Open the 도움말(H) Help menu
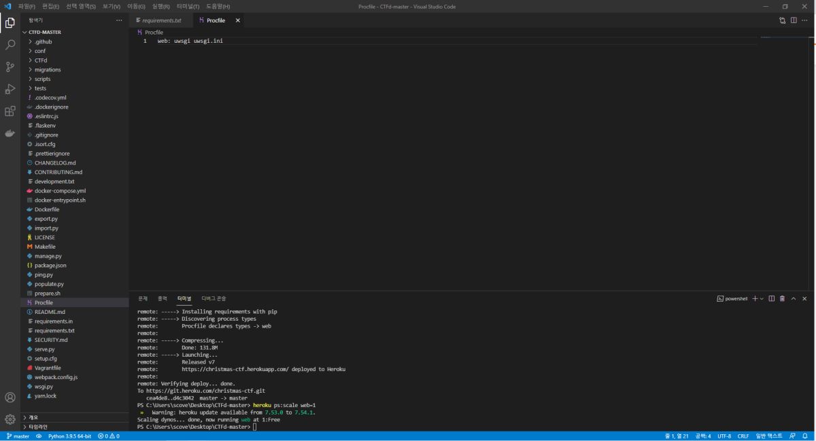This screenshot has width=816, height=441. (x=218, y=6)
